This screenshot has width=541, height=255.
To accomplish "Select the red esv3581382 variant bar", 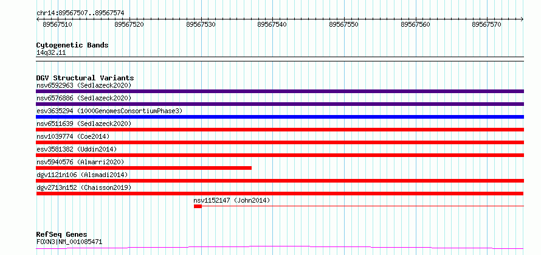I will click(280, 155).
